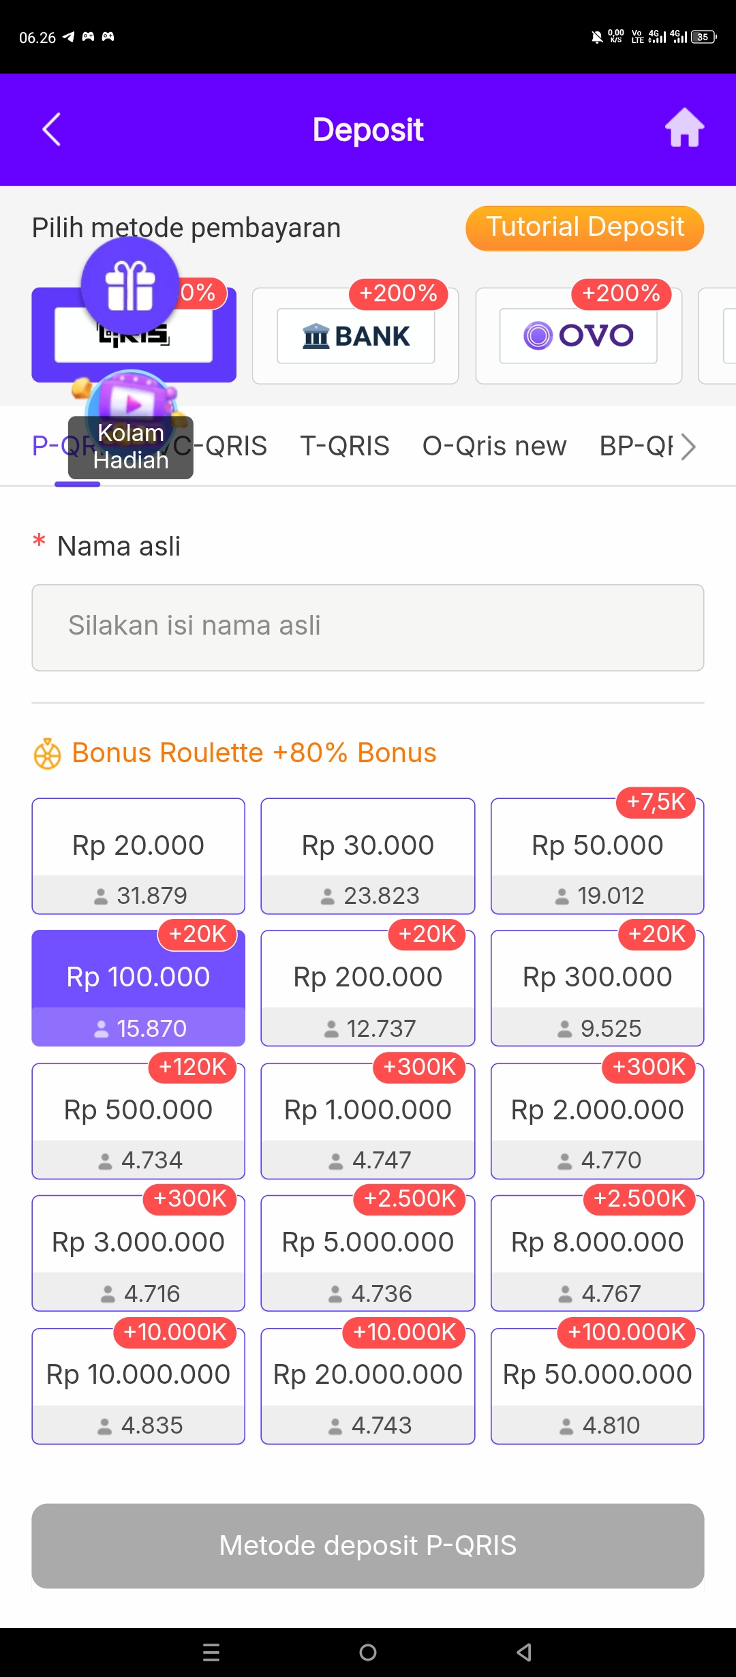
Task: Select the Rp 20.000 deposit amount
Action: tap(138, 856)
